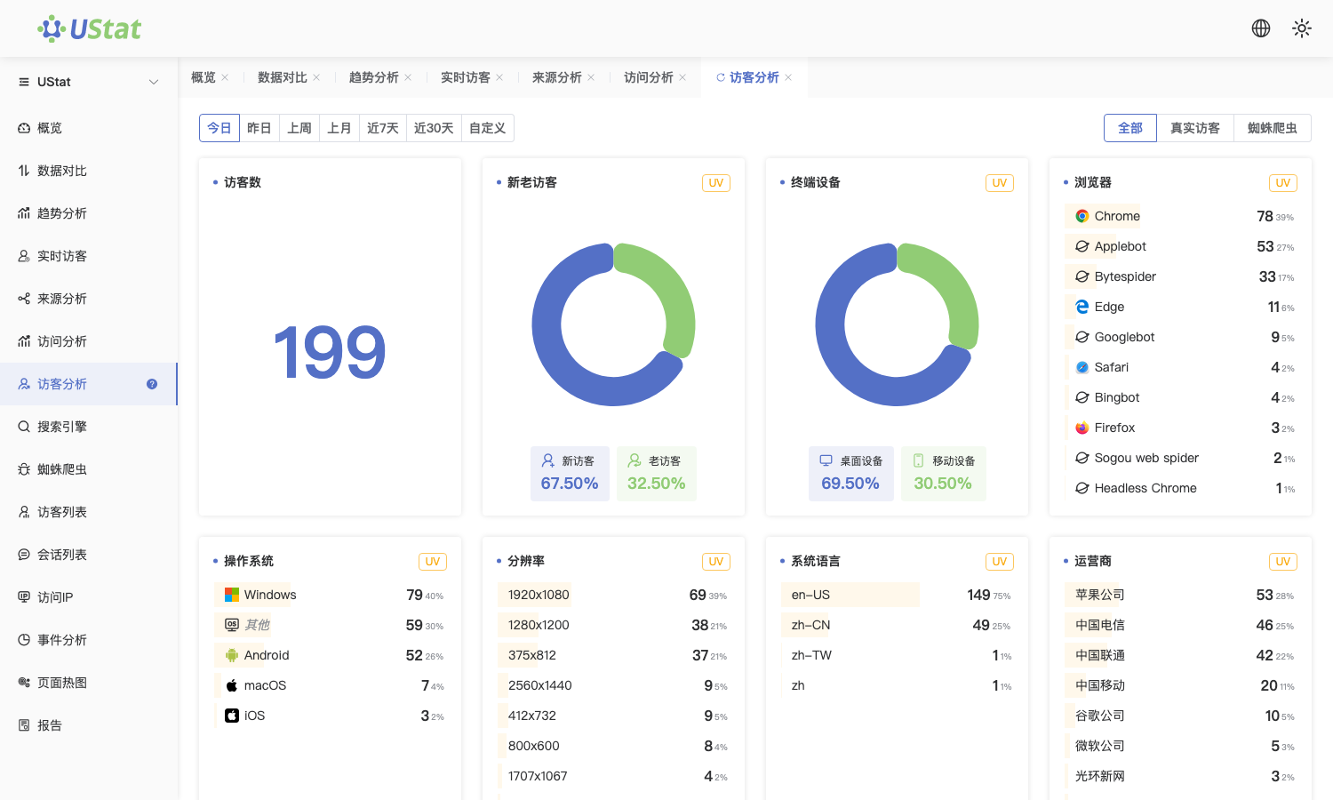Close the 趋势分析 tab
1333x800 pixels.
click(408, 77)
